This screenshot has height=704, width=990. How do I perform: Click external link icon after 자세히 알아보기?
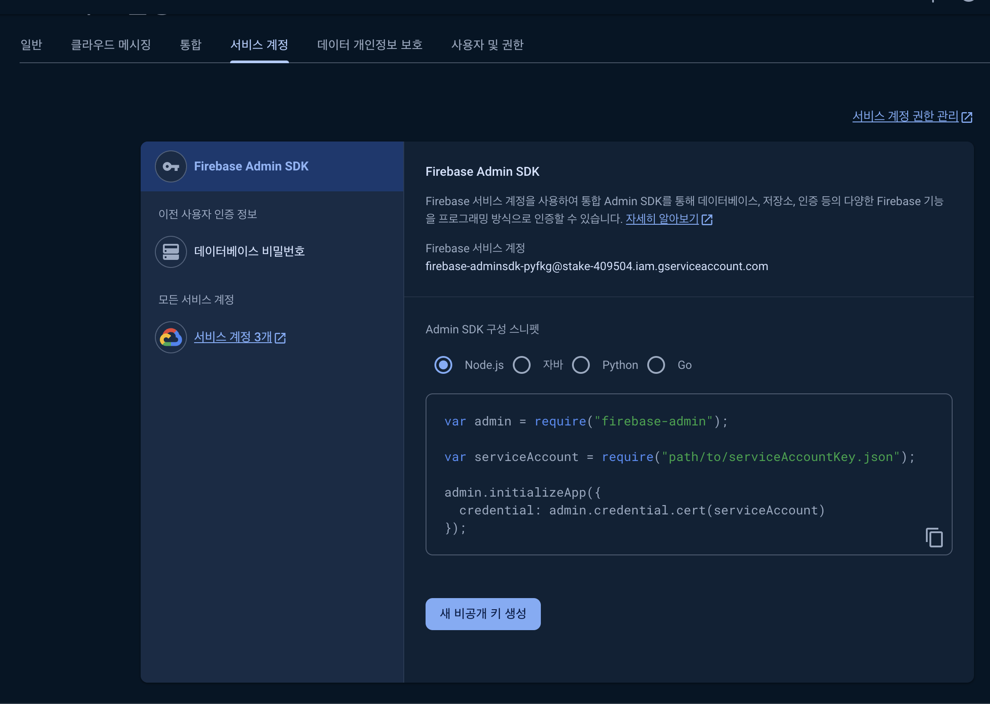click(x=707, y=219)
